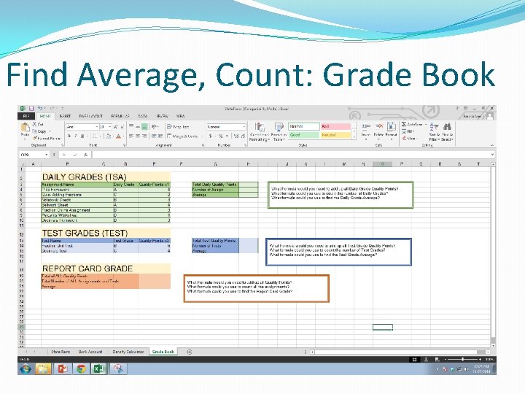Click the Orientation text angle icon
This screenshot has width=525, height=394.
(154, 127)
